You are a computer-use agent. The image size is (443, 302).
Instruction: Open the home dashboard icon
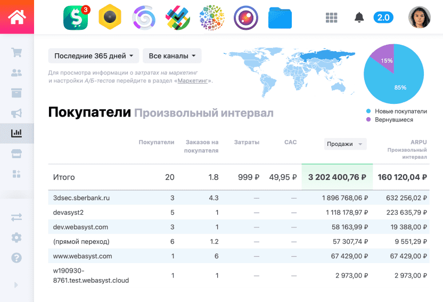click(17, 17)
